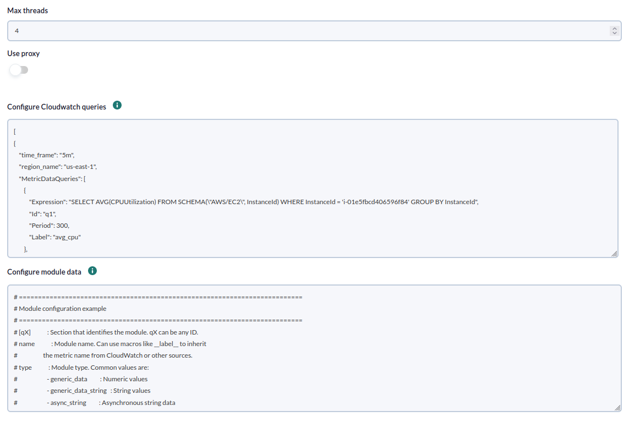Click the "Period": 300 line
Screen dimensions: 629x422
tap(49, 226)
